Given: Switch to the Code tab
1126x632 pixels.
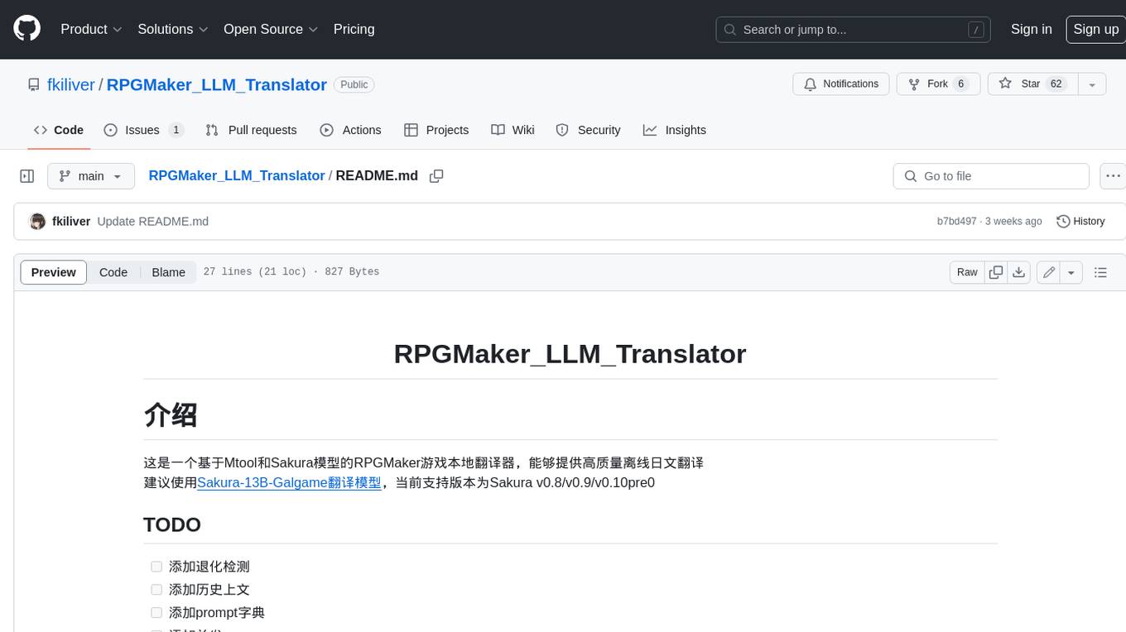Looking at the screenshot, I should [59, 130].
